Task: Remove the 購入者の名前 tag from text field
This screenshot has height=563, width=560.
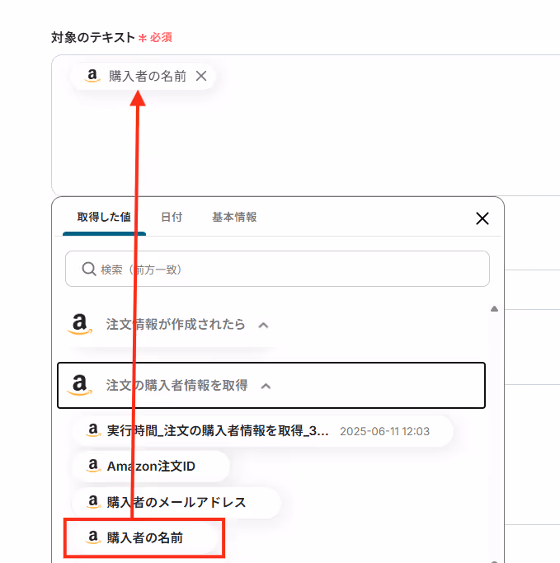Action: pos(201,76)
